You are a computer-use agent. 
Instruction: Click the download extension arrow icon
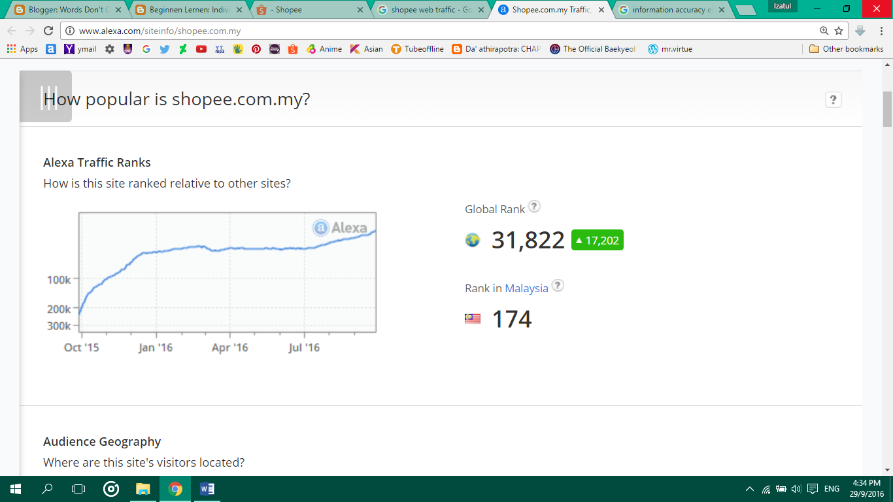[860, 31]
